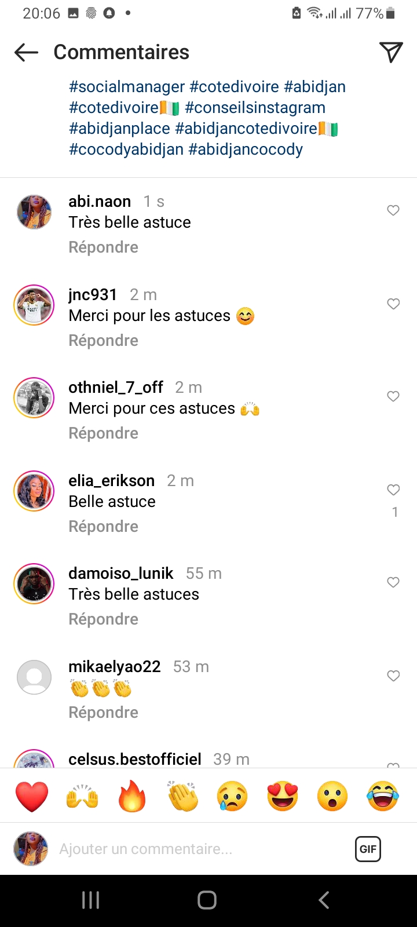Open the jnc931 profile picture

(34, 305)
